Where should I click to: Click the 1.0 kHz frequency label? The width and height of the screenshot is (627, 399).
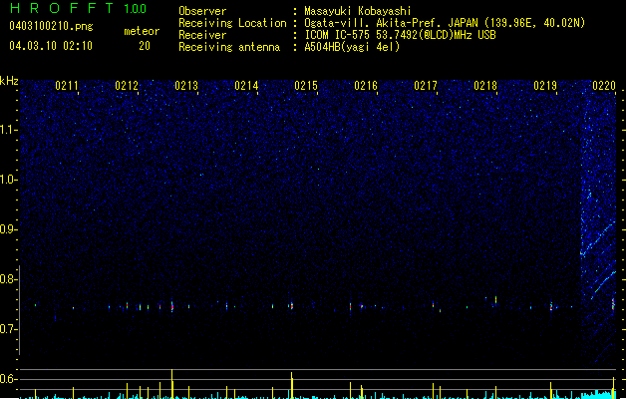(x=8, y=180)
